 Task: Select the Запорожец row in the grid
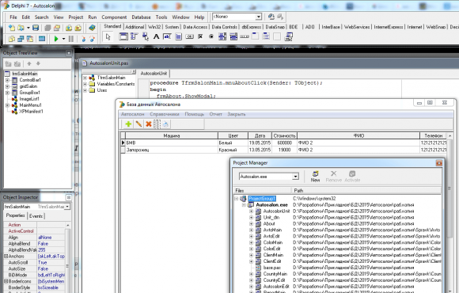coord(284,150)
